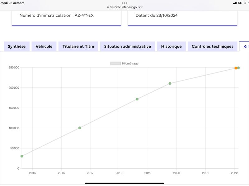Click the Datant du 23/10/2024 text
The height and width of the screenshot is (186, 249).
[157, 15]
